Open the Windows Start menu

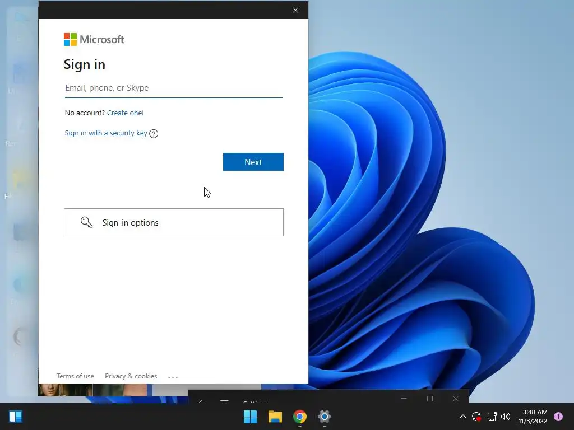coord(251,417)
